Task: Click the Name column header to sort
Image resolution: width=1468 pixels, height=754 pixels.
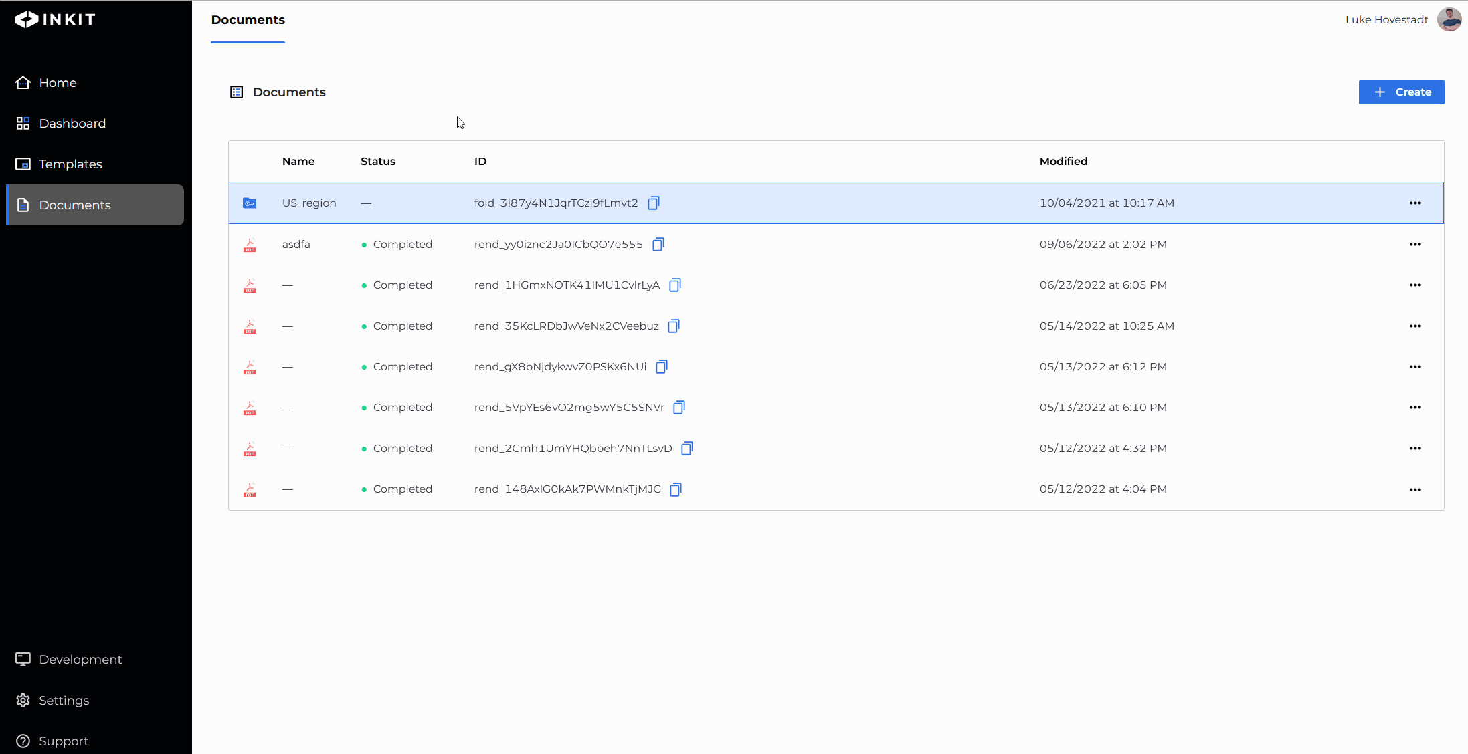Action: point(298,160)
